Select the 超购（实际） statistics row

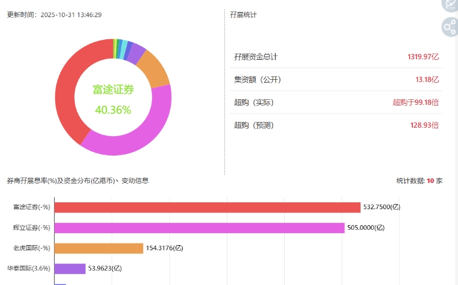click(336, 103)
